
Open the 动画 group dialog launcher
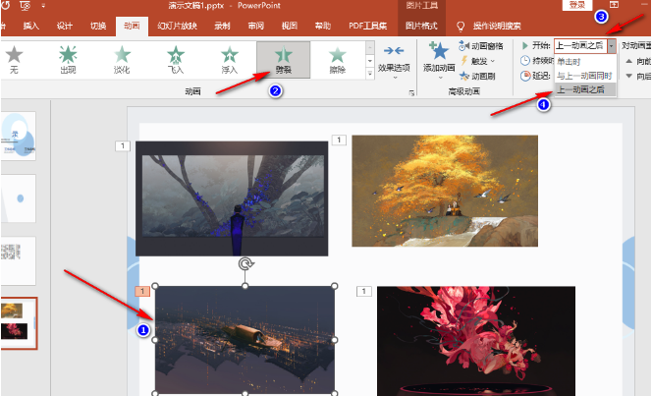pyautogui.click(x=411, y=93)
